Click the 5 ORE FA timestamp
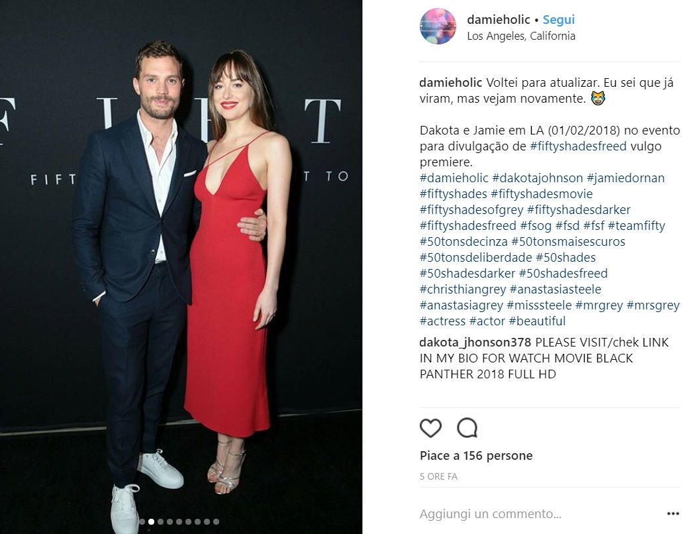This screenshot has height=534, width=682. pyautogui.click(x=438, y=476)
